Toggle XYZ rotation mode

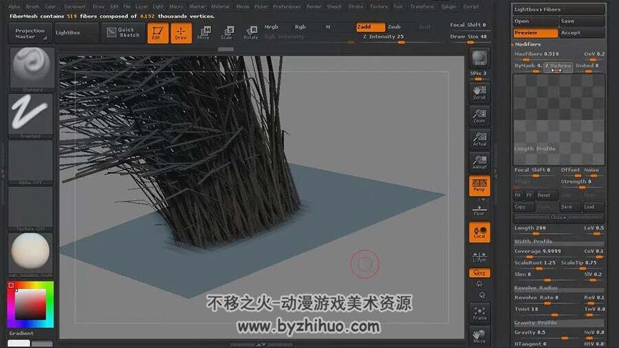coord(479,272)
